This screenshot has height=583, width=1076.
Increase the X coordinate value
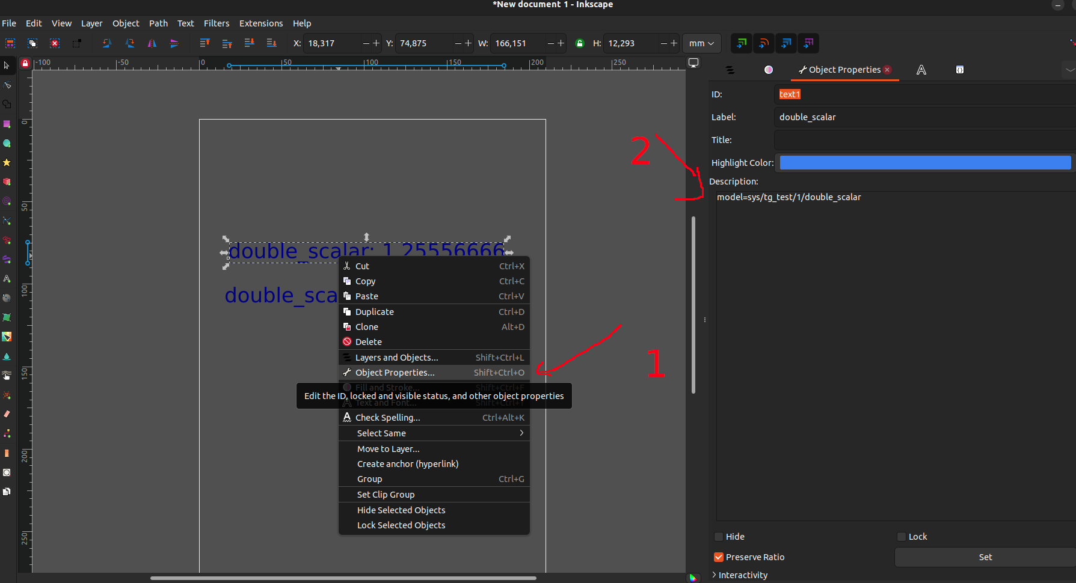[x=377, y=43]
